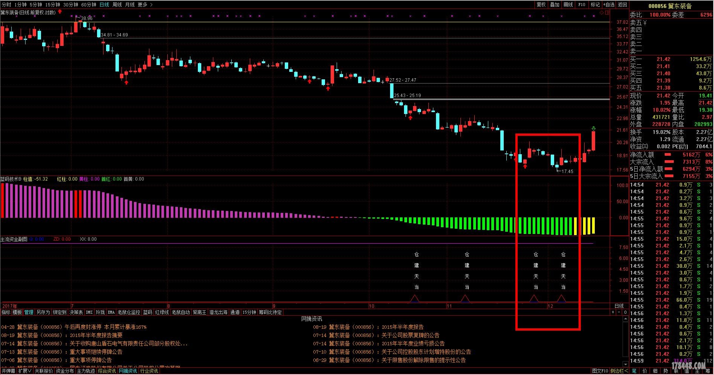Click the green down-arrow above the last candle
Viewport: 714px width, 375px height.
pos(594,128)
